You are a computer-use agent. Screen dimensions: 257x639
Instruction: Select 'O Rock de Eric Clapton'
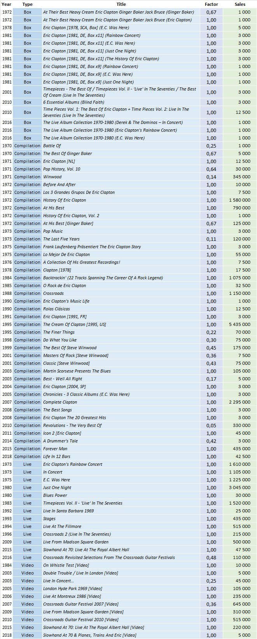pyautogui.click(x=65, y=286)
